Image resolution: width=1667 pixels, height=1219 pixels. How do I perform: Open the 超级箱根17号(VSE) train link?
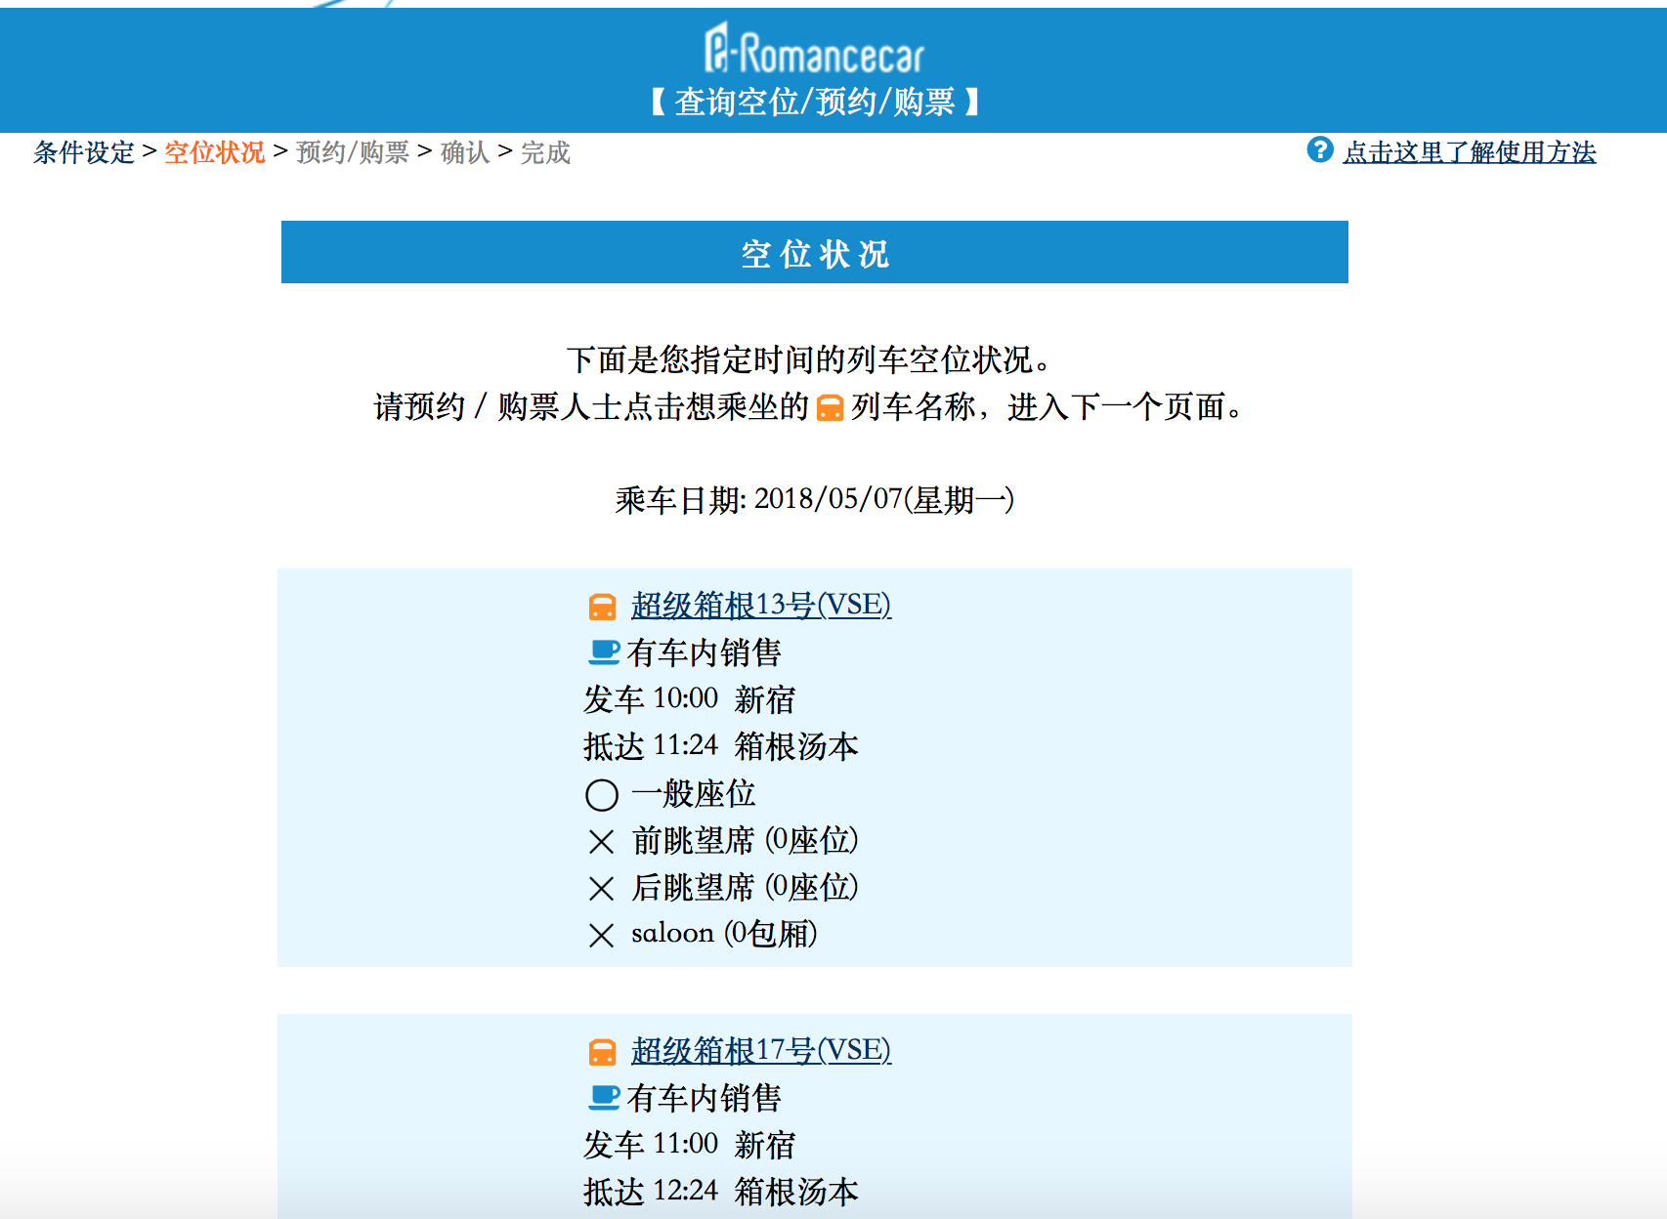(761, 1051)
